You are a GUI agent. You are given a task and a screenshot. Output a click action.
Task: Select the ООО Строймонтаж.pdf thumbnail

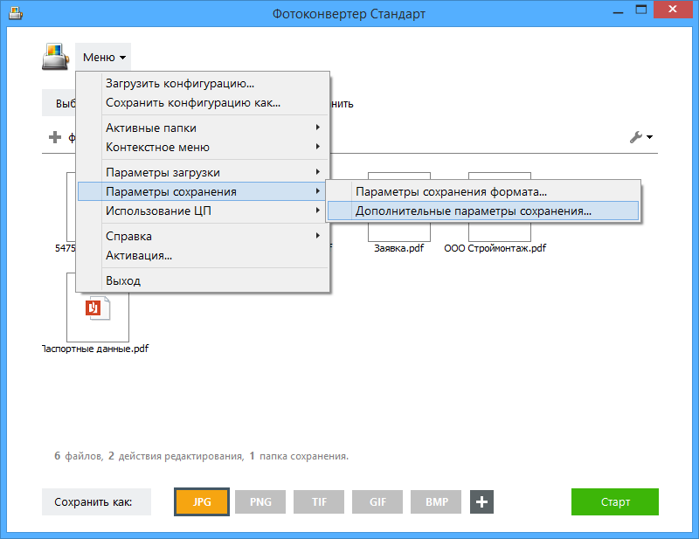pyautogui.click(x=500, y=231)
